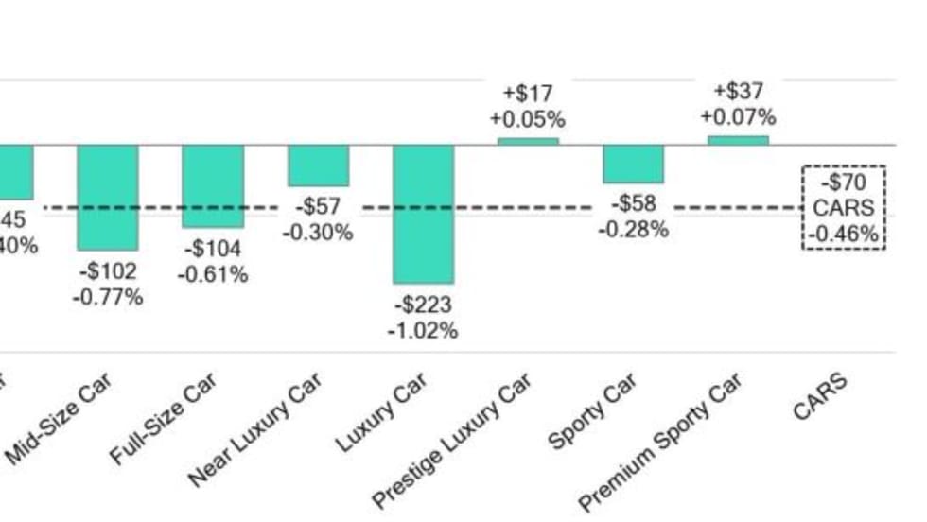This screenshot has width=927, height=522.
Task: Click the Prestige Luxury Car axis label
Action: (x=454, y=439)
